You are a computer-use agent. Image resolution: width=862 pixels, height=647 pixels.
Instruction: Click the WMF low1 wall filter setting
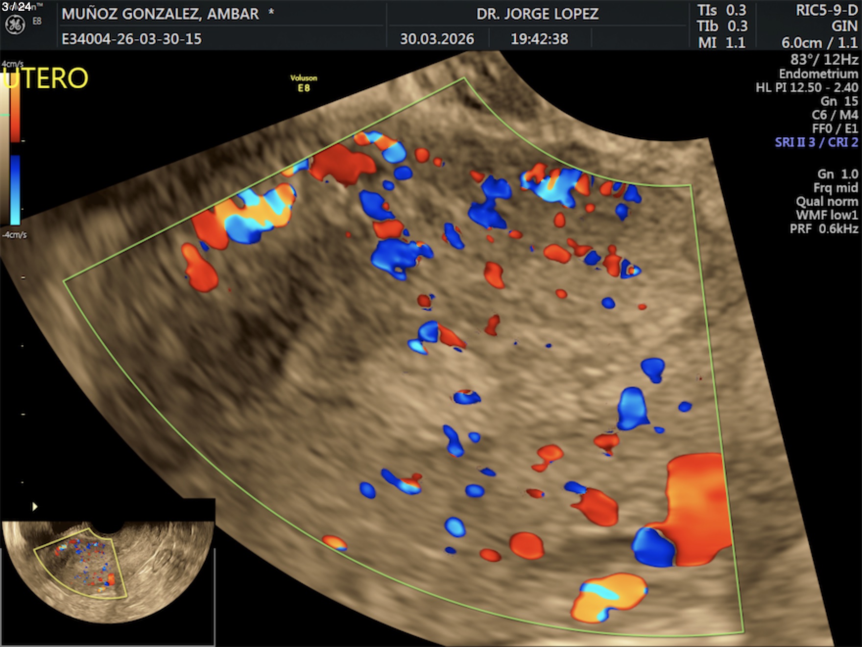pyautogui.click(x=827, y=215)
